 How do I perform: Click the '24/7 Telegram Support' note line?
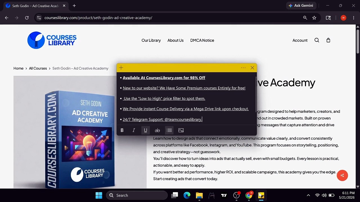tap(162, 120)
